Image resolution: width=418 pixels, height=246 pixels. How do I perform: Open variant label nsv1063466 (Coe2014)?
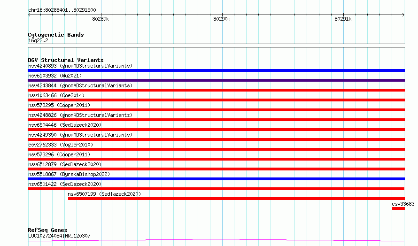[56, 95]
